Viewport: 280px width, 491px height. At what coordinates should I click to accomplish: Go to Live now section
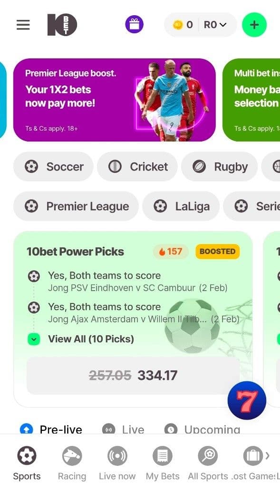(117, 463)
